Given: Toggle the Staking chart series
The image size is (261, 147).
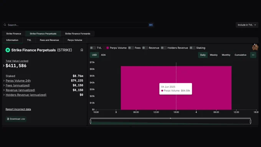Looking at the screenshot, I should tap(192, 48).
